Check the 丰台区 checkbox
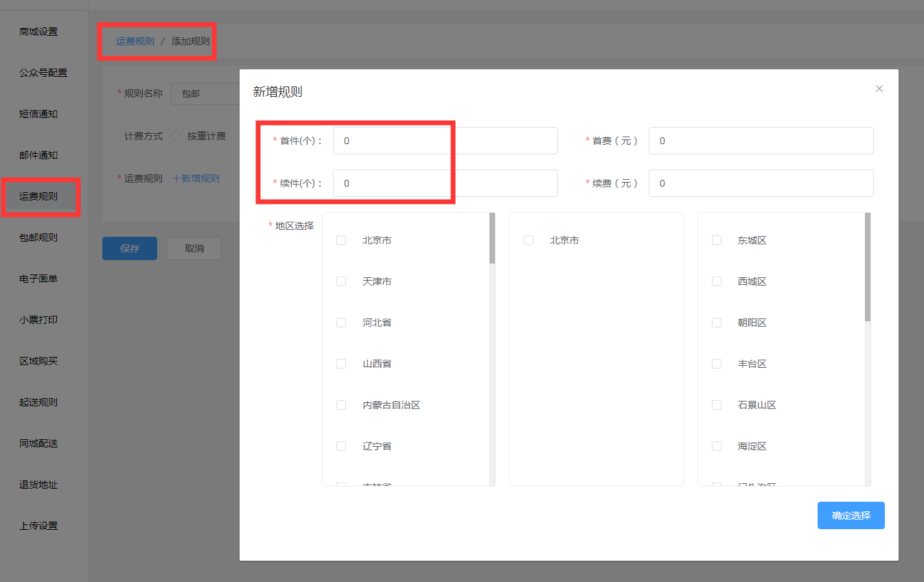 (x=717, y=364)
